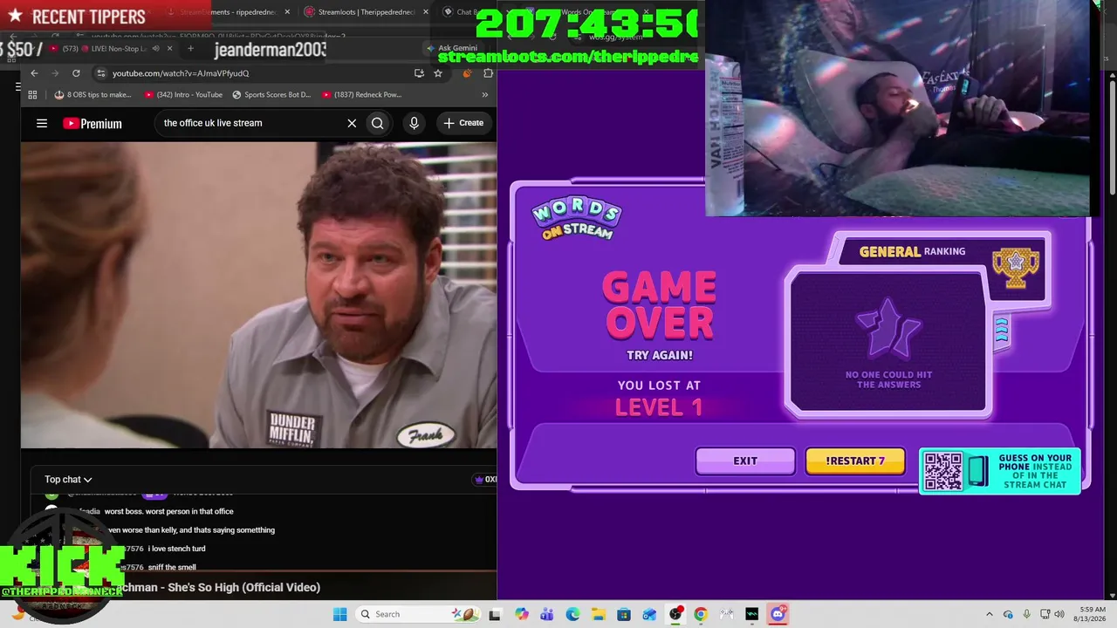Expand the Top chat dropdown
Image resolution: width=1117 pixels, height=628 pixels.
coord(68,480)
